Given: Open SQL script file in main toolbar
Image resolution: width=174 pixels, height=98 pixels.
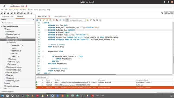Looking at the screenshot, I should pos(5,13).
